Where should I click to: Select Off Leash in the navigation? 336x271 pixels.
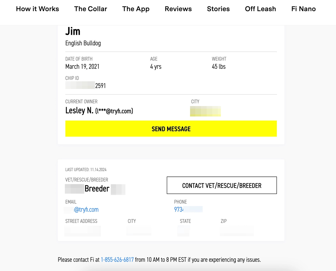[260, 9]
